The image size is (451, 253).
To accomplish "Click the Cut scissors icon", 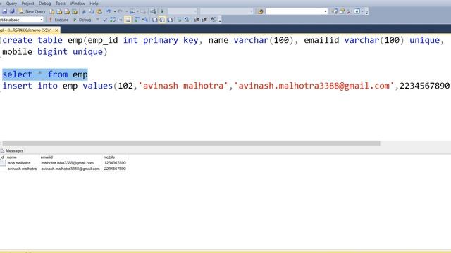I will point(84,11).
